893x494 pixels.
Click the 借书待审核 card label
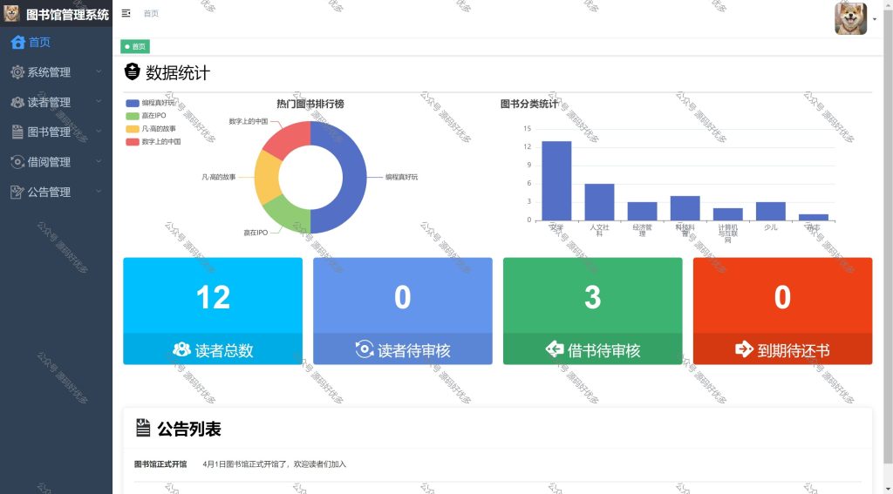pyautogui.click(x=603, y=350)
